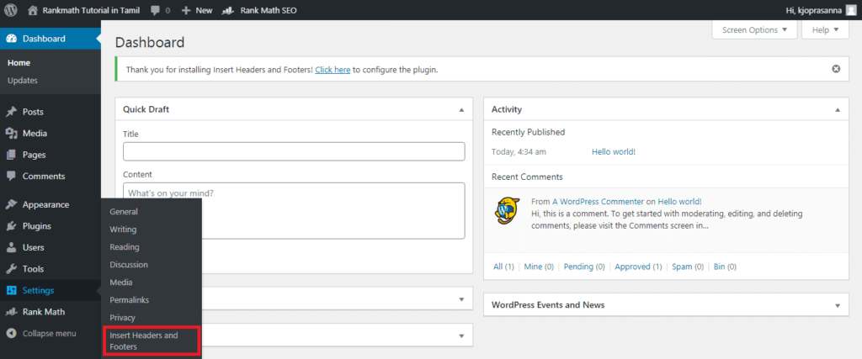The image size is (862, 359).
Task: Filter comments by Spam (0)
Action: pyautogui.click(x=688, y=267)
